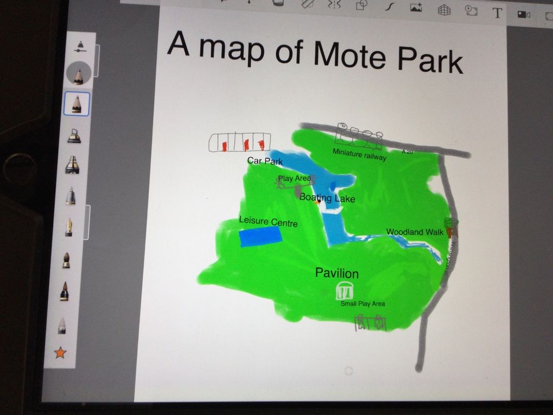
Task: Choose the fountain pen nib brush
Action: [x=69, y=227]
